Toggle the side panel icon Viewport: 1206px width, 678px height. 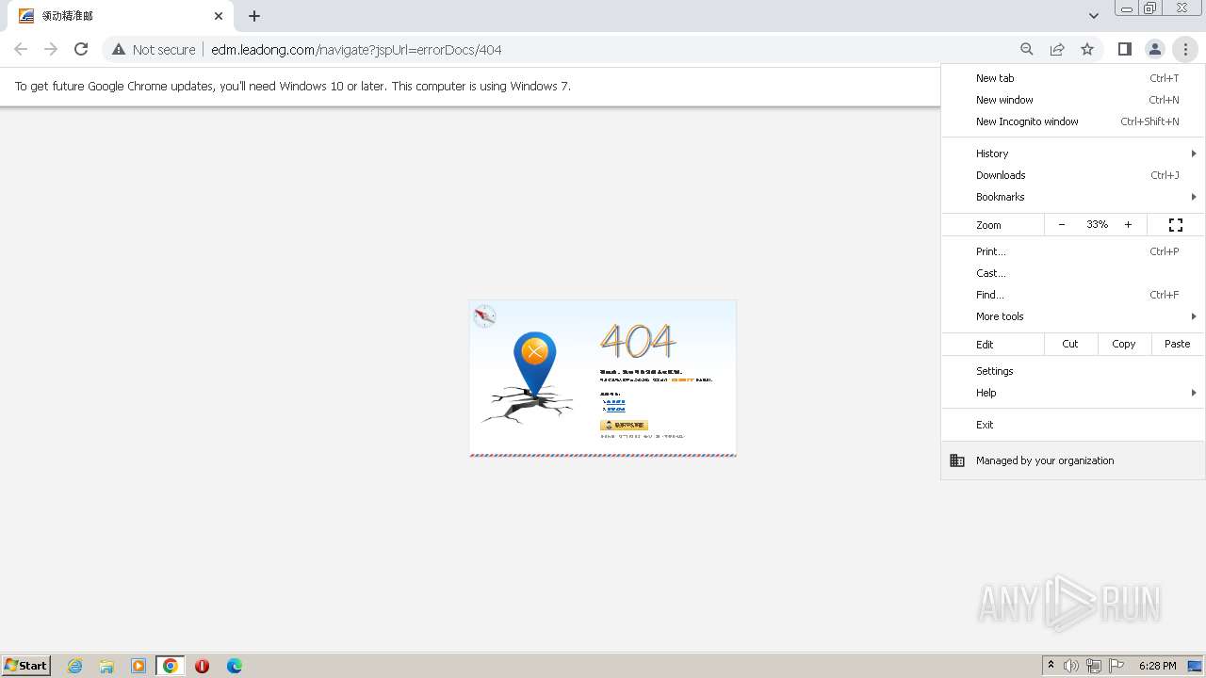pos(1124,49)
